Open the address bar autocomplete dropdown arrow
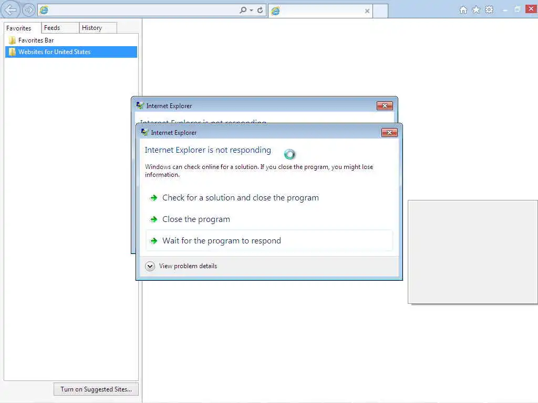The width and height of the screenshot is (538, 403). pos(252,10)
